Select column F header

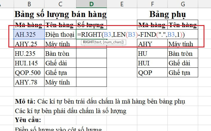[x=152, y=4]
